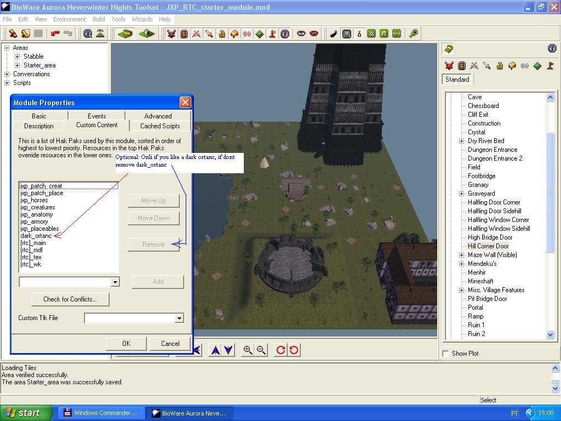Open the hak pak selection dropdown
561x421 pixels.
[x=115, y=282]
